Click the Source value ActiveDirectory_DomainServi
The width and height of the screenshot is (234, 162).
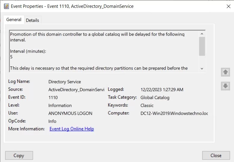[76, 89]
